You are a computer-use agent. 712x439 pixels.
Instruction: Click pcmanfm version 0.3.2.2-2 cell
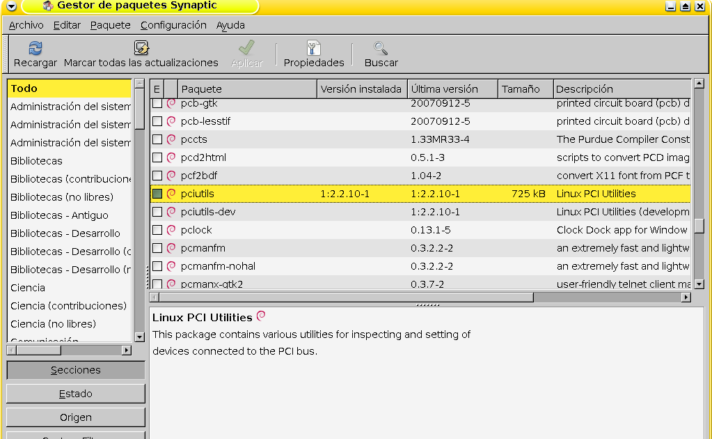pyautogui.click(x=432, y=248)
